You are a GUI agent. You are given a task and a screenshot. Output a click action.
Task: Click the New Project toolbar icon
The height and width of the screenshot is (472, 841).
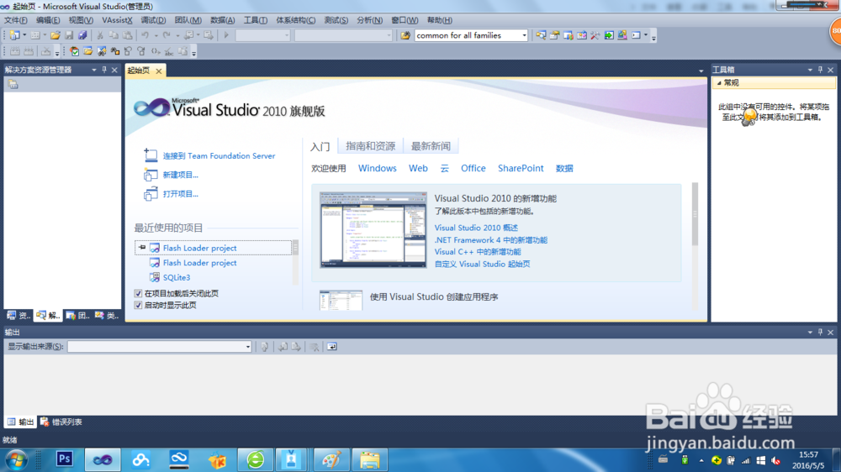14,35
